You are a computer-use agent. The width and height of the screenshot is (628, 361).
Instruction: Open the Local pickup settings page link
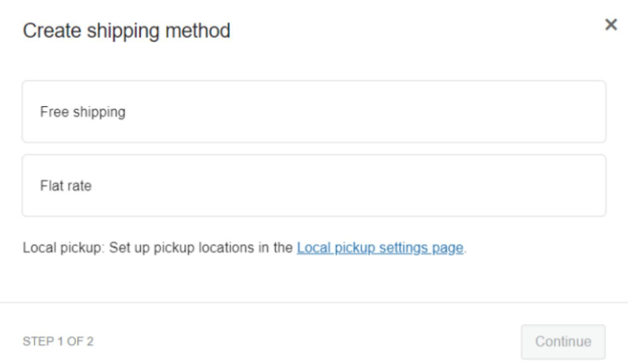coord(380,247)
